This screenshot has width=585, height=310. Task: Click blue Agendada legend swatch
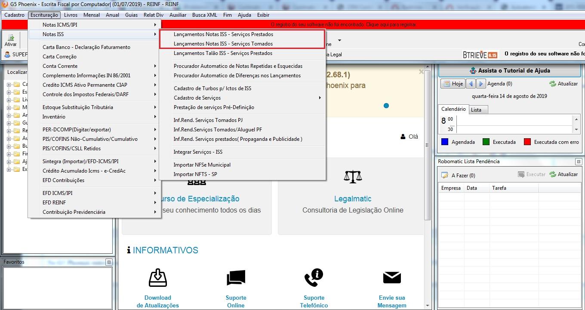pyautogui.click(x=445, y=142)
